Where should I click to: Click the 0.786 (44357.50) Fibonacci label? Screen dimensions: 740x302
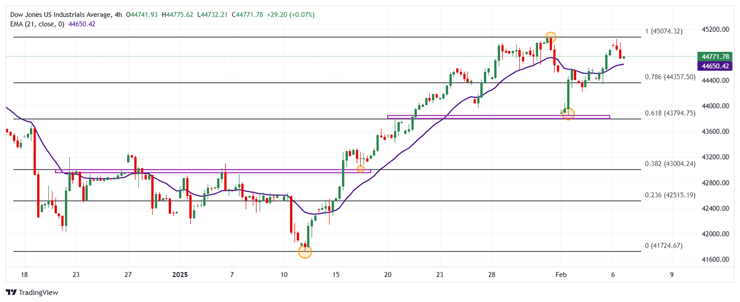pyautogui.click(x=670, y=77)
